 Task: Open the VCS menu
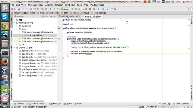86,5
